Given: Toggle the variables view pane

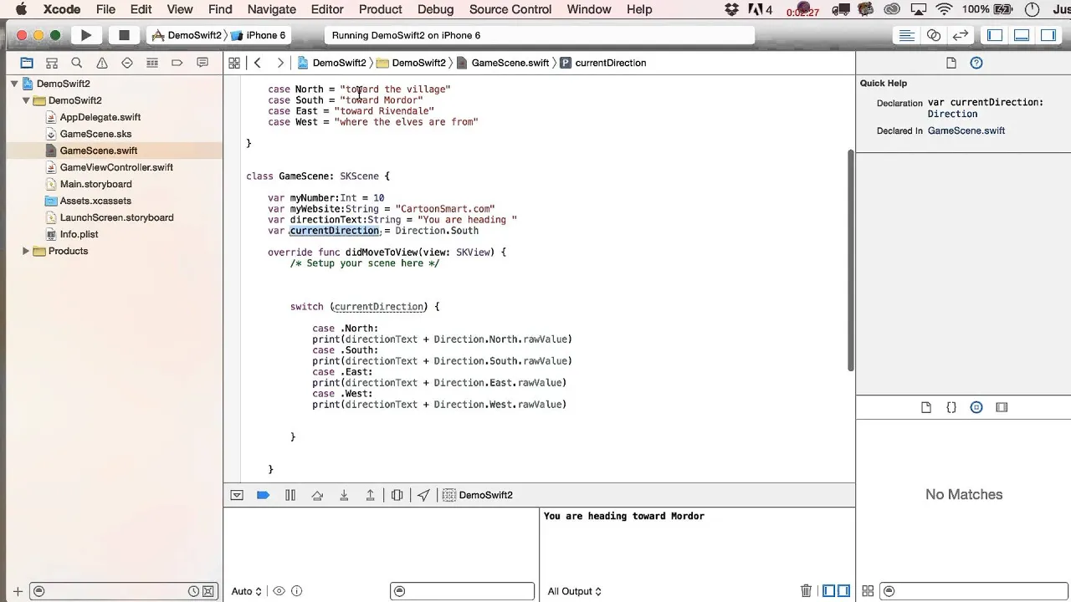Looking at the screenshot, I should pyautogui.click(x=828, y=591).
